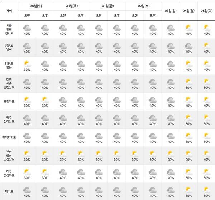This screenshot has width=215, height=200.
Task: Click the 오후 subheader under 31일(목)
Action: pos(81,16)
